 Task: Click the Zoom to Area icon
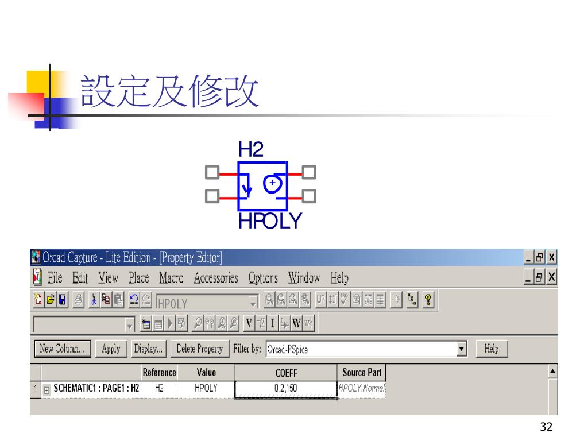[293, 300]
